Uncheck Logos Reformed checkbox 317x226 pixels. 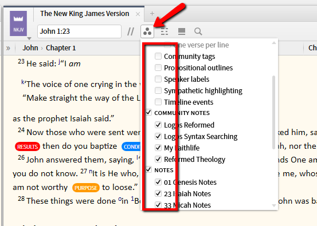(158, 125)
